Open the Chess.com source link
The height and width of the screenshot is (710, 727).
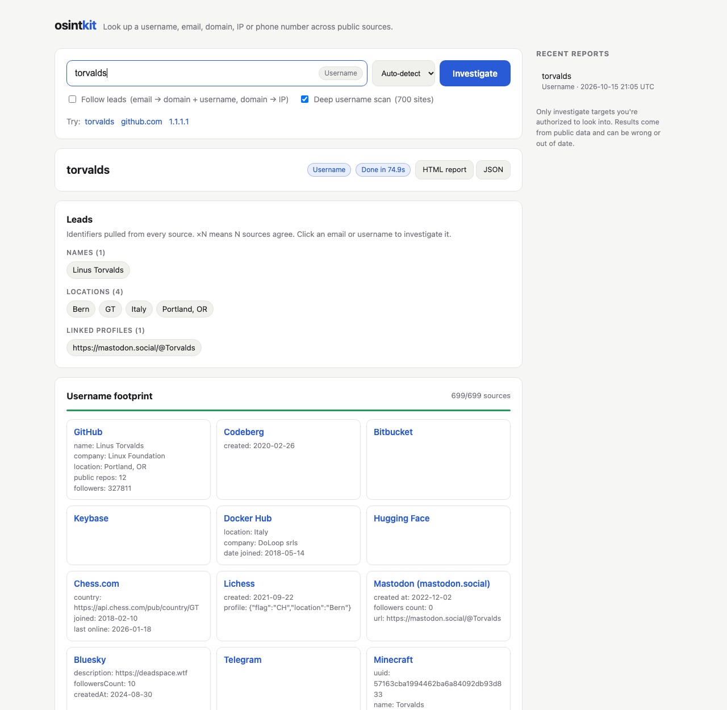click(x=97, y=584)
